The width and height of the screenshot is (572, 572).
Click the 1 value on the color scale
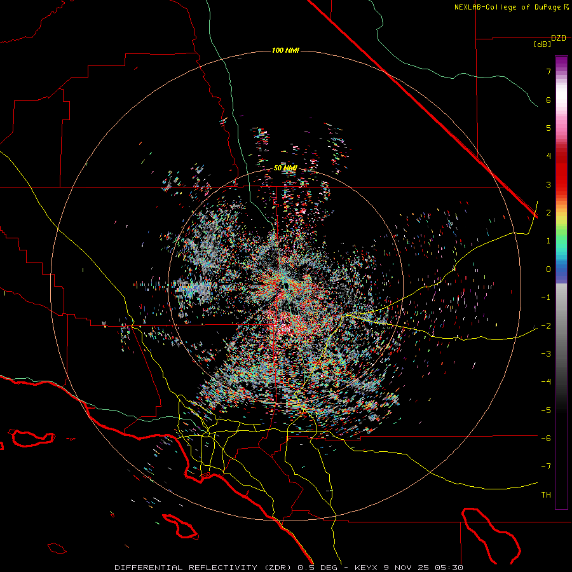548,241
